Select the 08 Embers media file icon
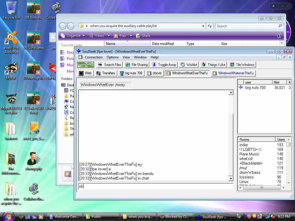 pyautogui.click(x=33, y=10)
